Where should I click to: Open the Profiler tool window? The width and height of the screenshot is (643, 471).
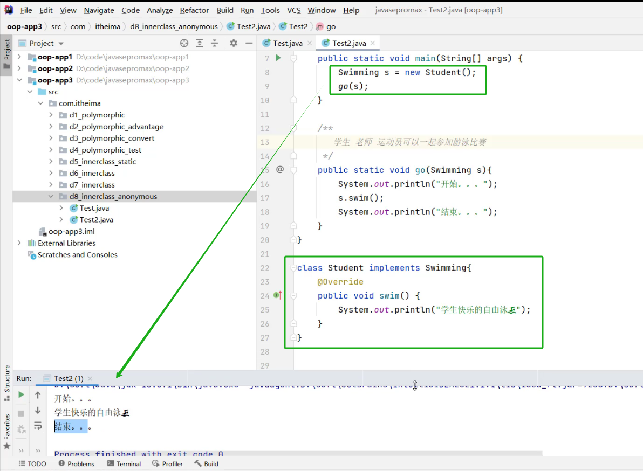coord(168,463)
